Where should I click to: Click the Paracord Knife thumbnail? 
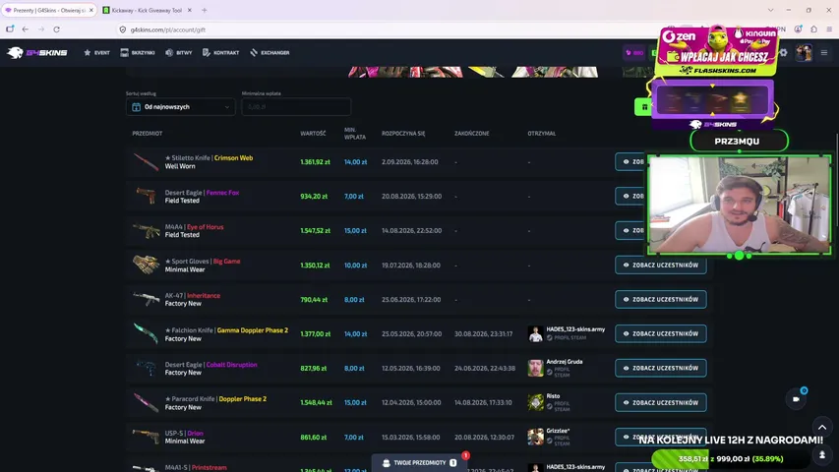click(147, 402)
